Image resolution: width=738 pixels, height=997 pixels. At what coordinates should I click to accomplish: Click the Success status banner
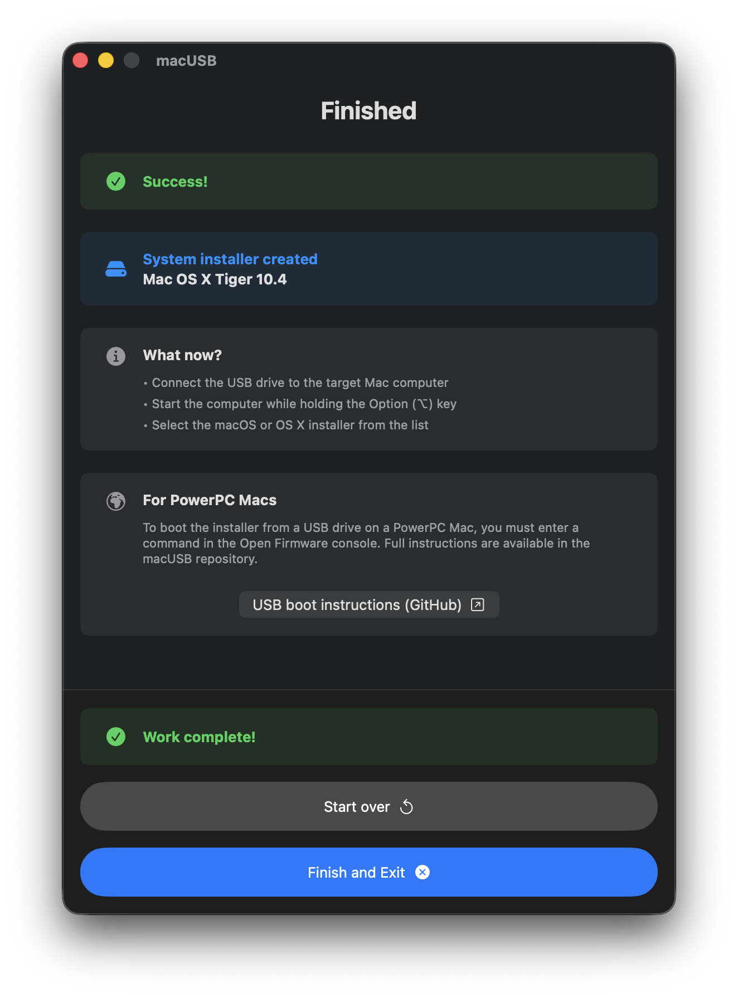tap(368, 181)
